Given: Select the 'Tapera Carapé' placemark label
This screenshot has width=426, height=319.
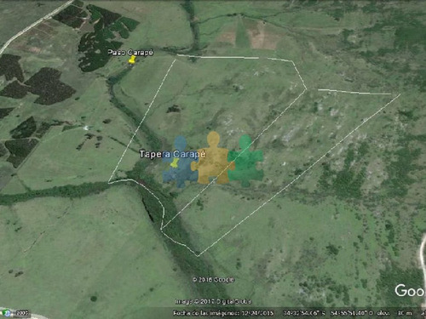Looking at the screenshot, I should tap(172, 154).
